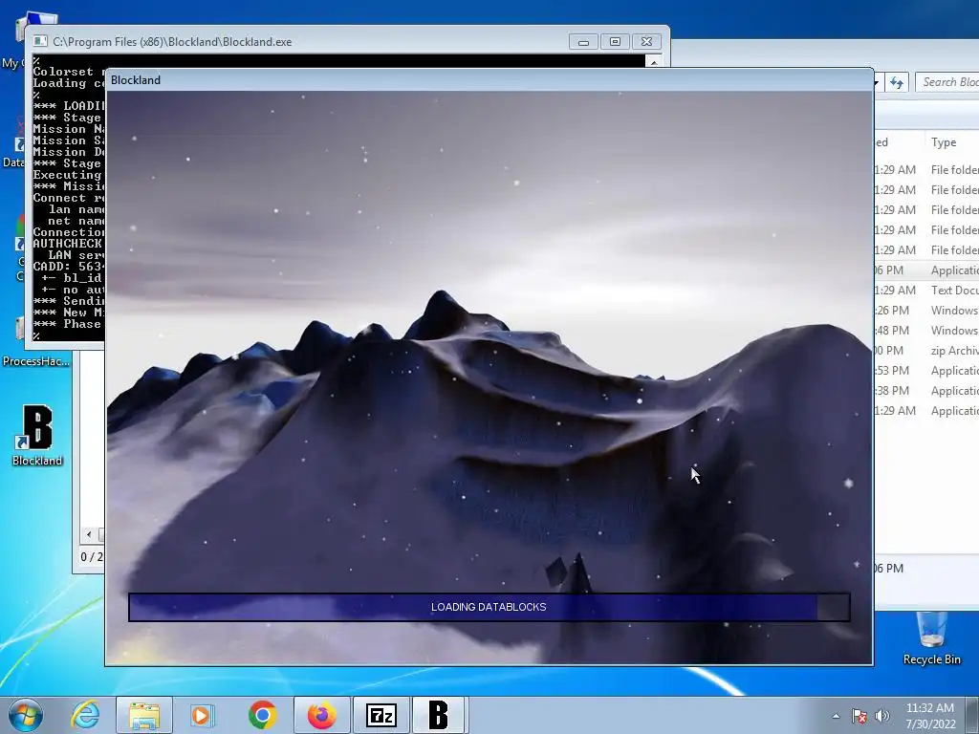Select the Text Docu… row in Explorer
Screen dimensions: 979x734
926,291
